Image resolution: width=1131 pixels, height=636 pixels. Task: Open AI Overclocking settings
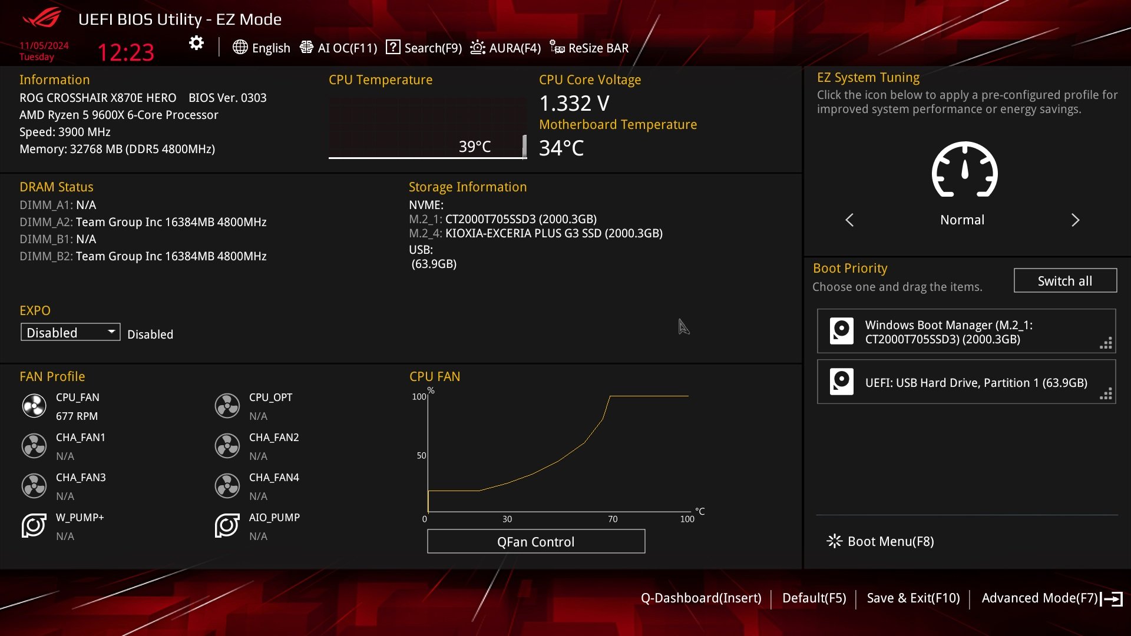pyautogui.click(x=339, y=47)
